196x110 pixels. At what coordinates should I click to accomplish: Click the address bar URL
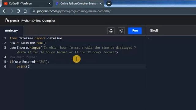[73, 11]
